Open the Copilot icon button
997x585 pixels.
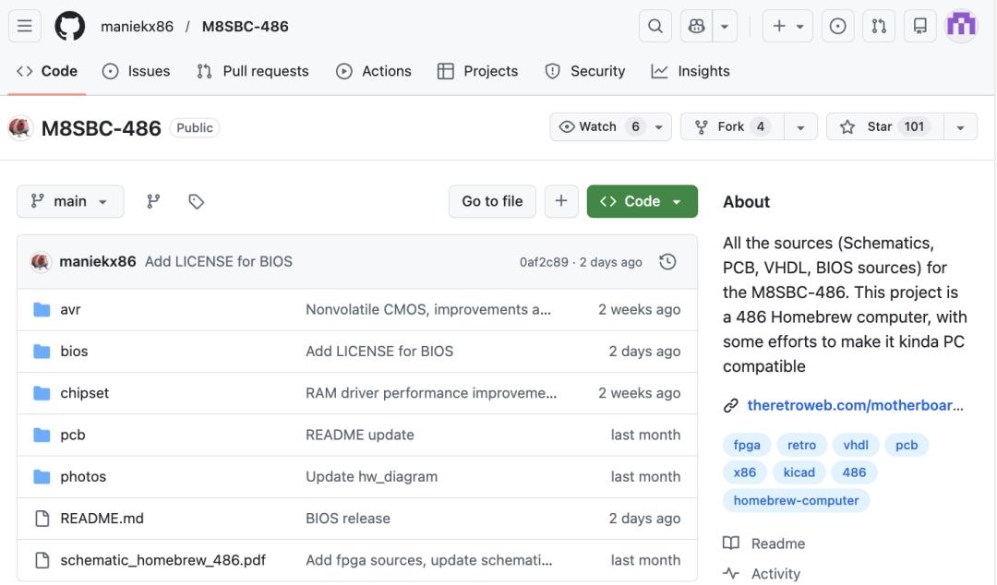pyautogui.click(x=698, y=27)
